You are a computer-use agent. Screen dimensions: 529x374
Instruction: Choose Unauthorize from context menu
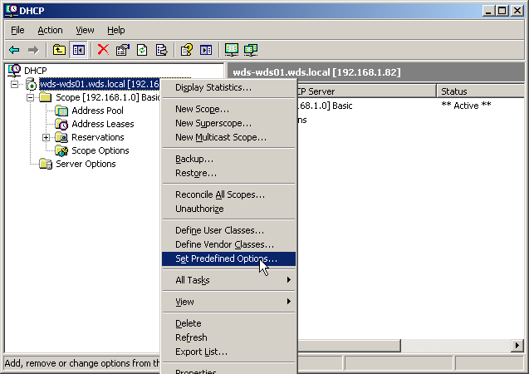coord(229,209)
